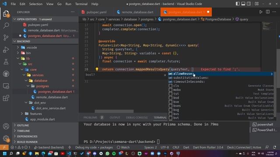Screen dimensions: 280x157
Task: Open Windows taskbar search
Action: [11, 154]
